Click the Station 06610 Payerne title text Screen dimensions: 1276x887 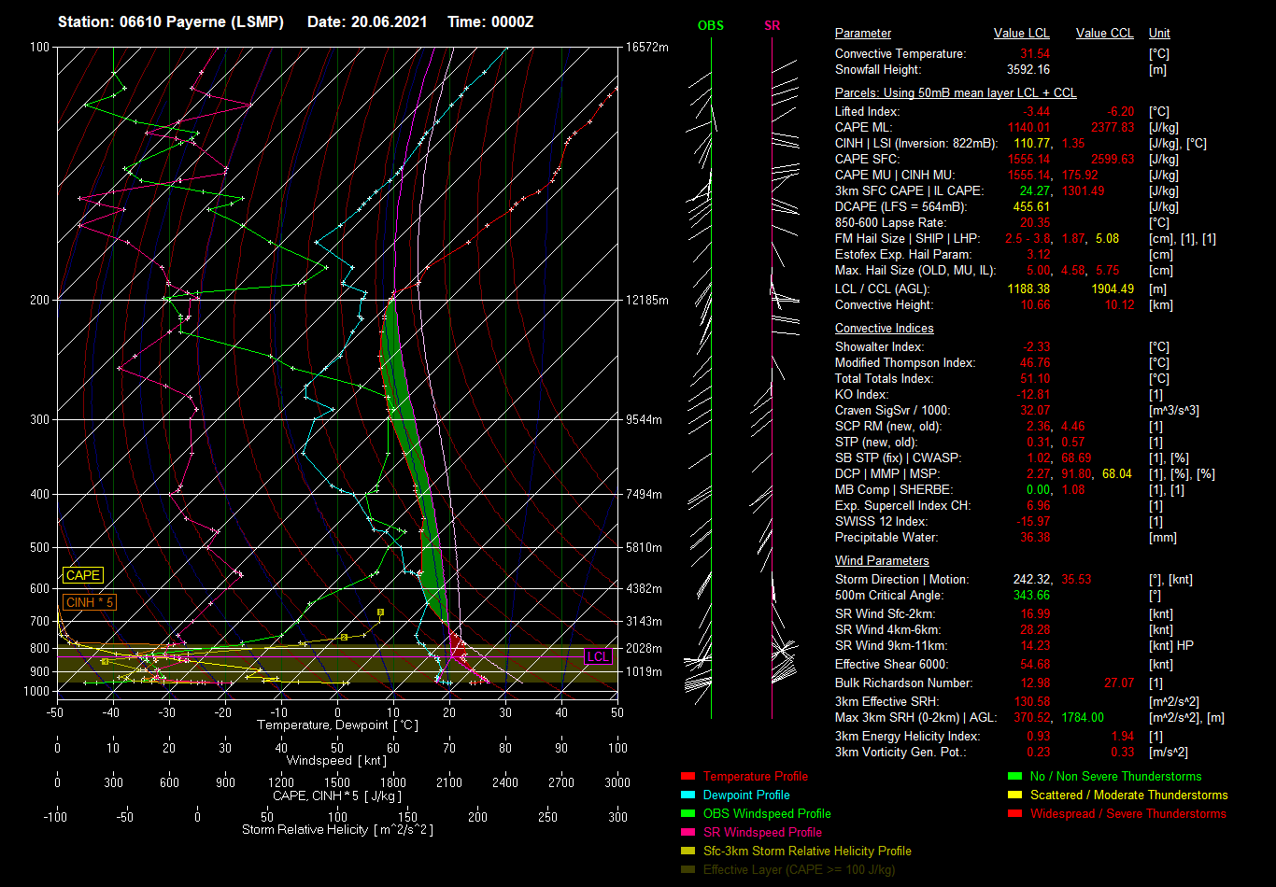click(x=171, y=21)
